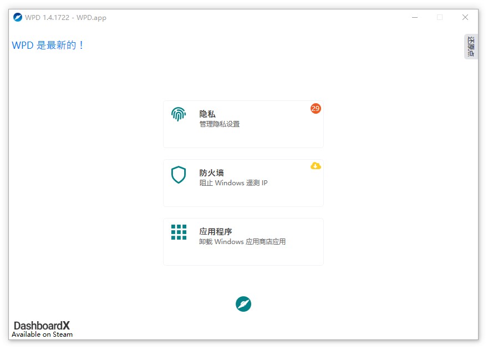Click the '阻止 Windows 遥测 IP' text
488x350 pixels.
pos(233,183)
